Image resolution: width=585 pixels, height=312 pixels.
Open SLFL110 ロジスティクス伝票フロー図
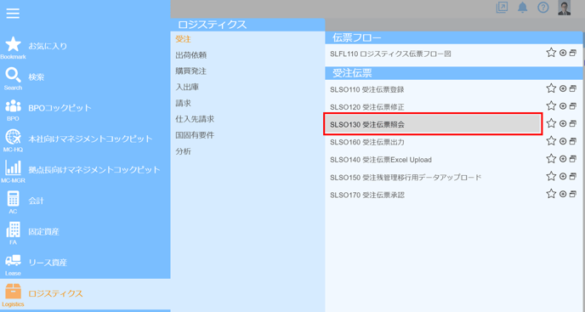390,54
